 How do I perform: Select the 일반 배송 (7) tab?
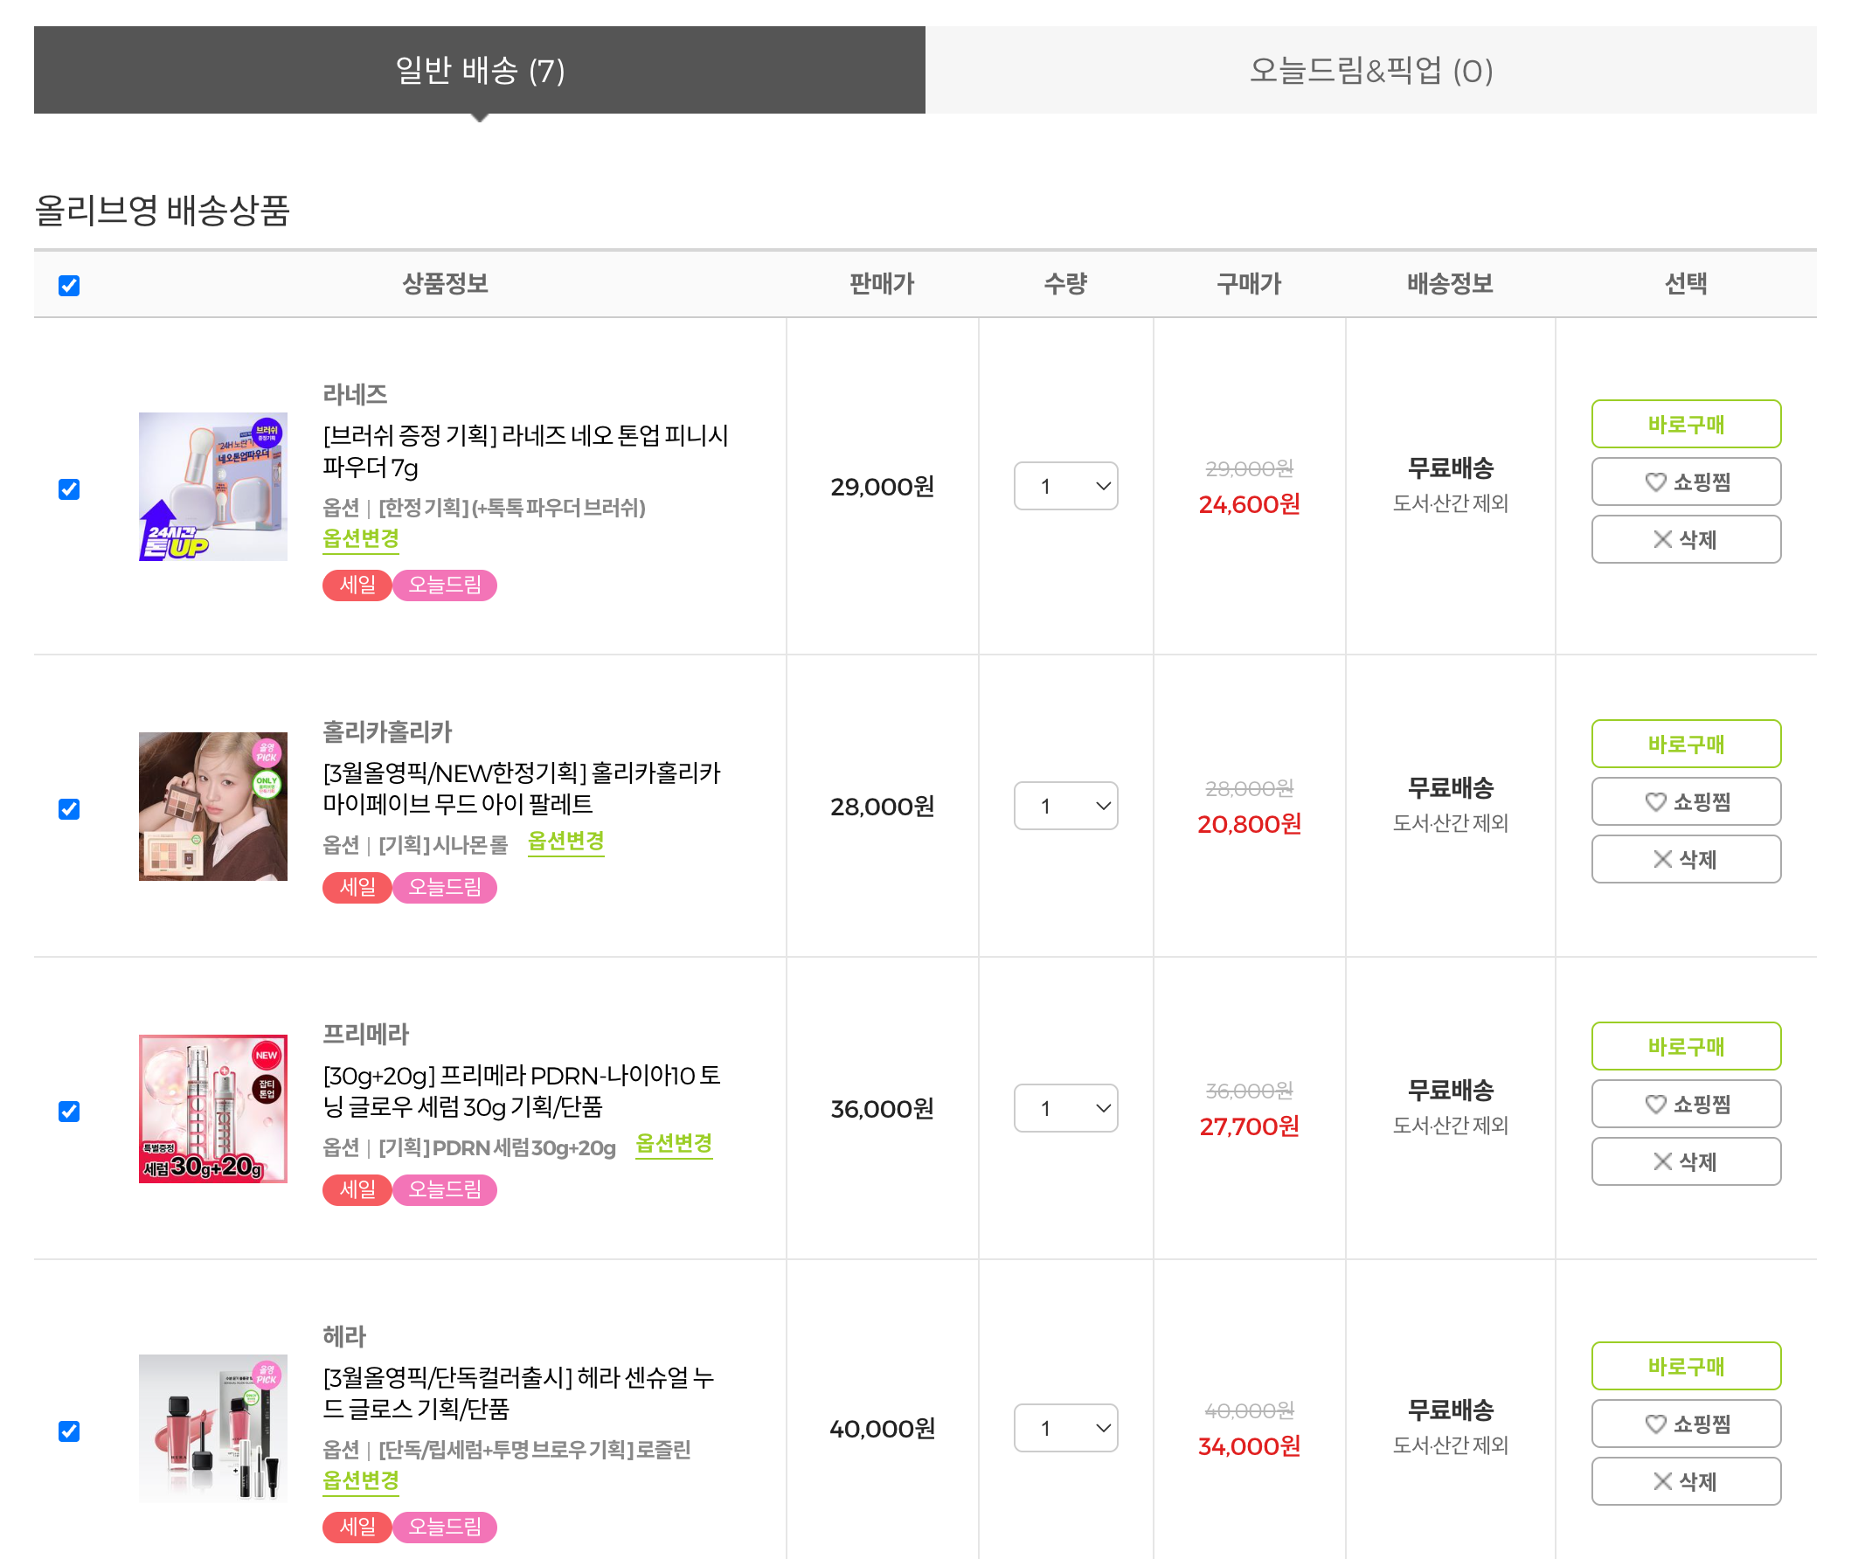[x=480, y=70]
